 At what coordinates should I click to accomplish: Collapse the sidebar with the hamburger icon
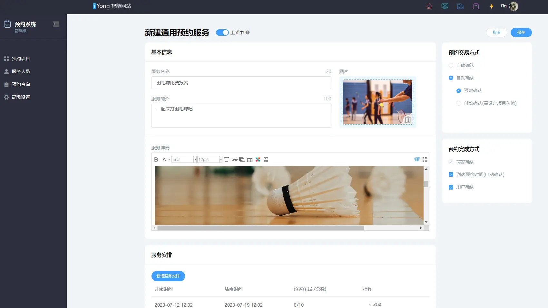56,24
